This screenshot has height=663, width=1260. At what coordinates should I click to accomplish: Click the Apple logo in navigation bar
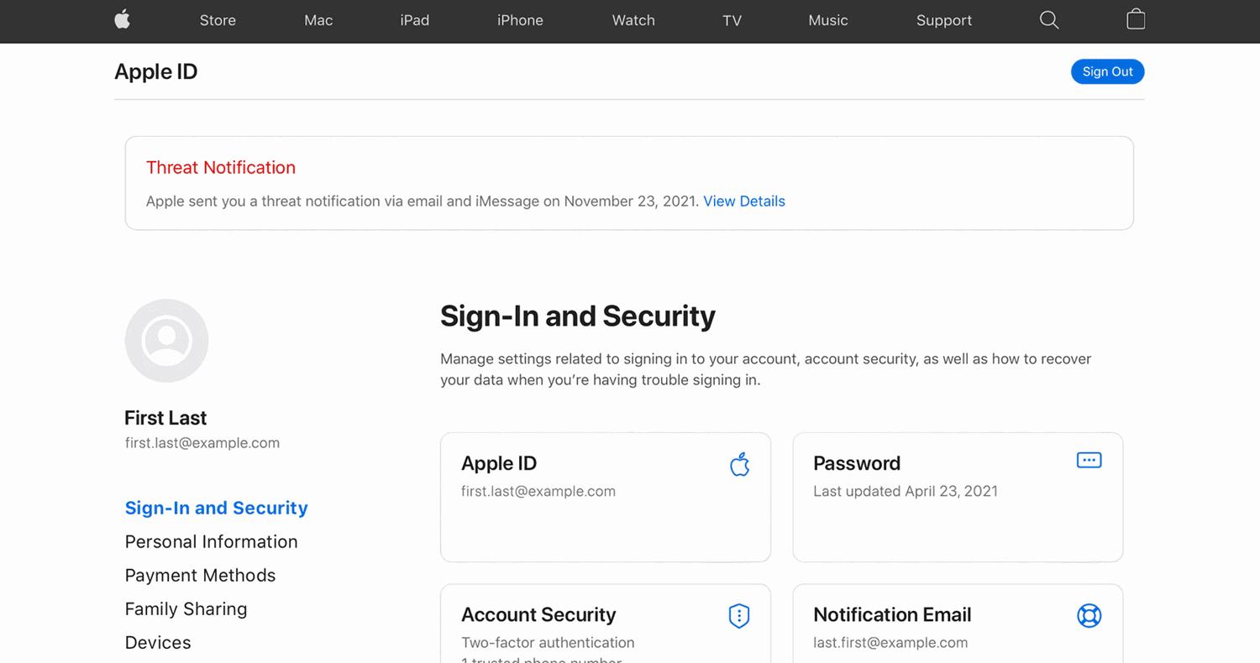(123, 20)
